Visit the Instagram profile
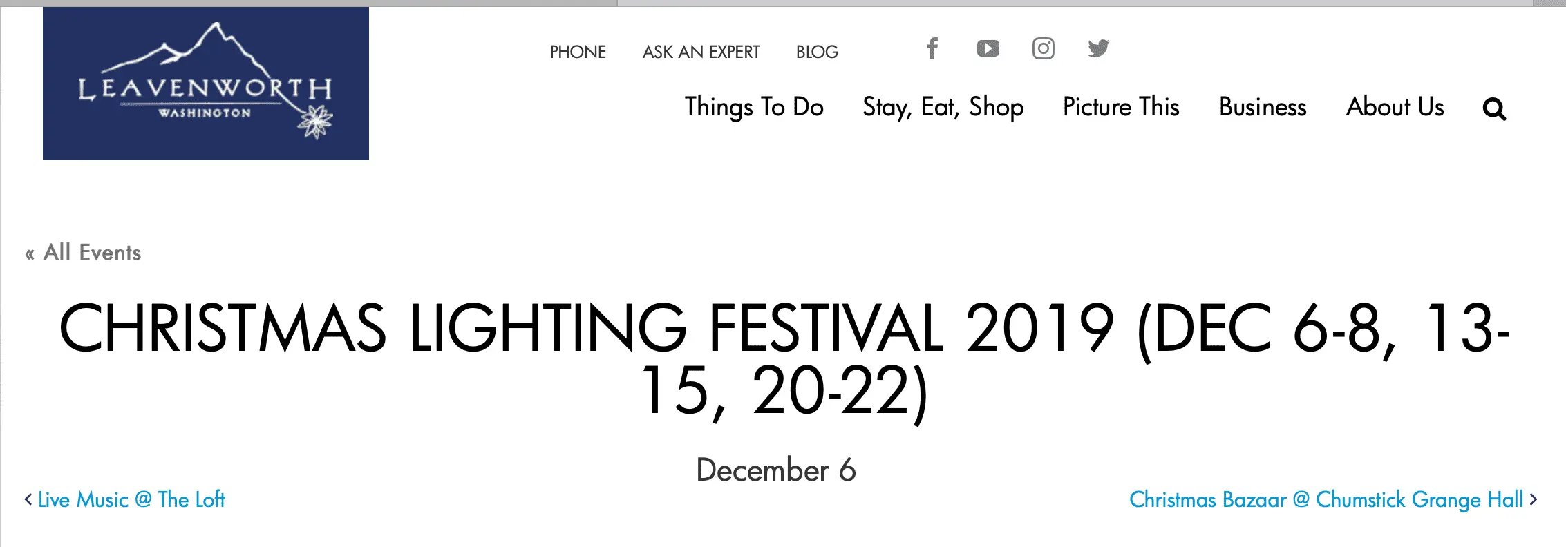This screenshot has width=1566, height=547. [1043, 48]
